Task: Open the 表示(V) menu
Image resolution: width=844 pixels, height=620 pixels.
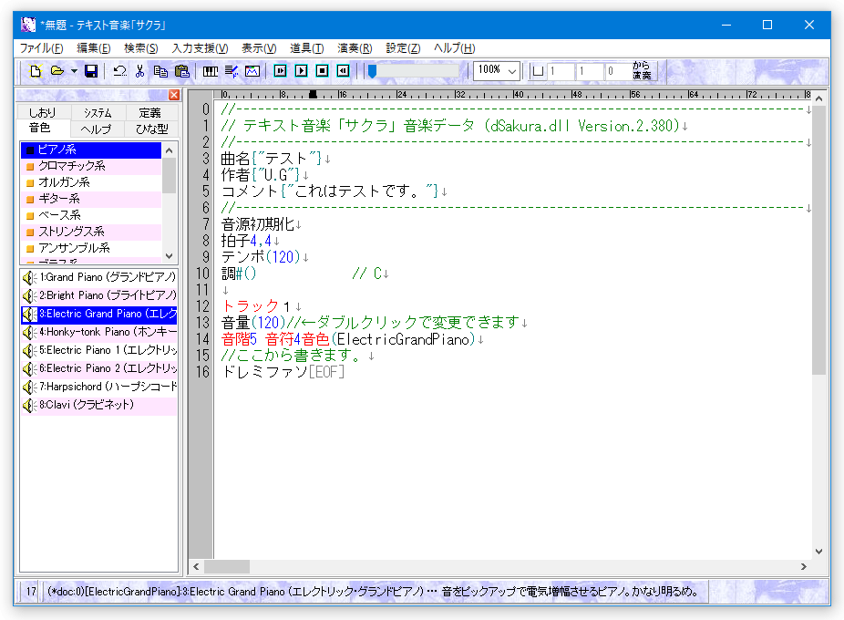Action: tap(259, 48)
